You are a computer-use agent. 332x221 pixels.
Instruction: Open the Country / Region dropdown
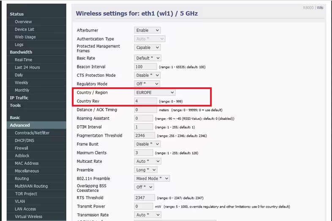tap(155, 92)
